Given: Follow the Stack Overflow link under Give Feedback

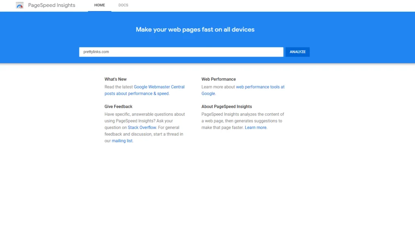Looking at the screenshot, I should pyautogui.click(x=142, y=127).
